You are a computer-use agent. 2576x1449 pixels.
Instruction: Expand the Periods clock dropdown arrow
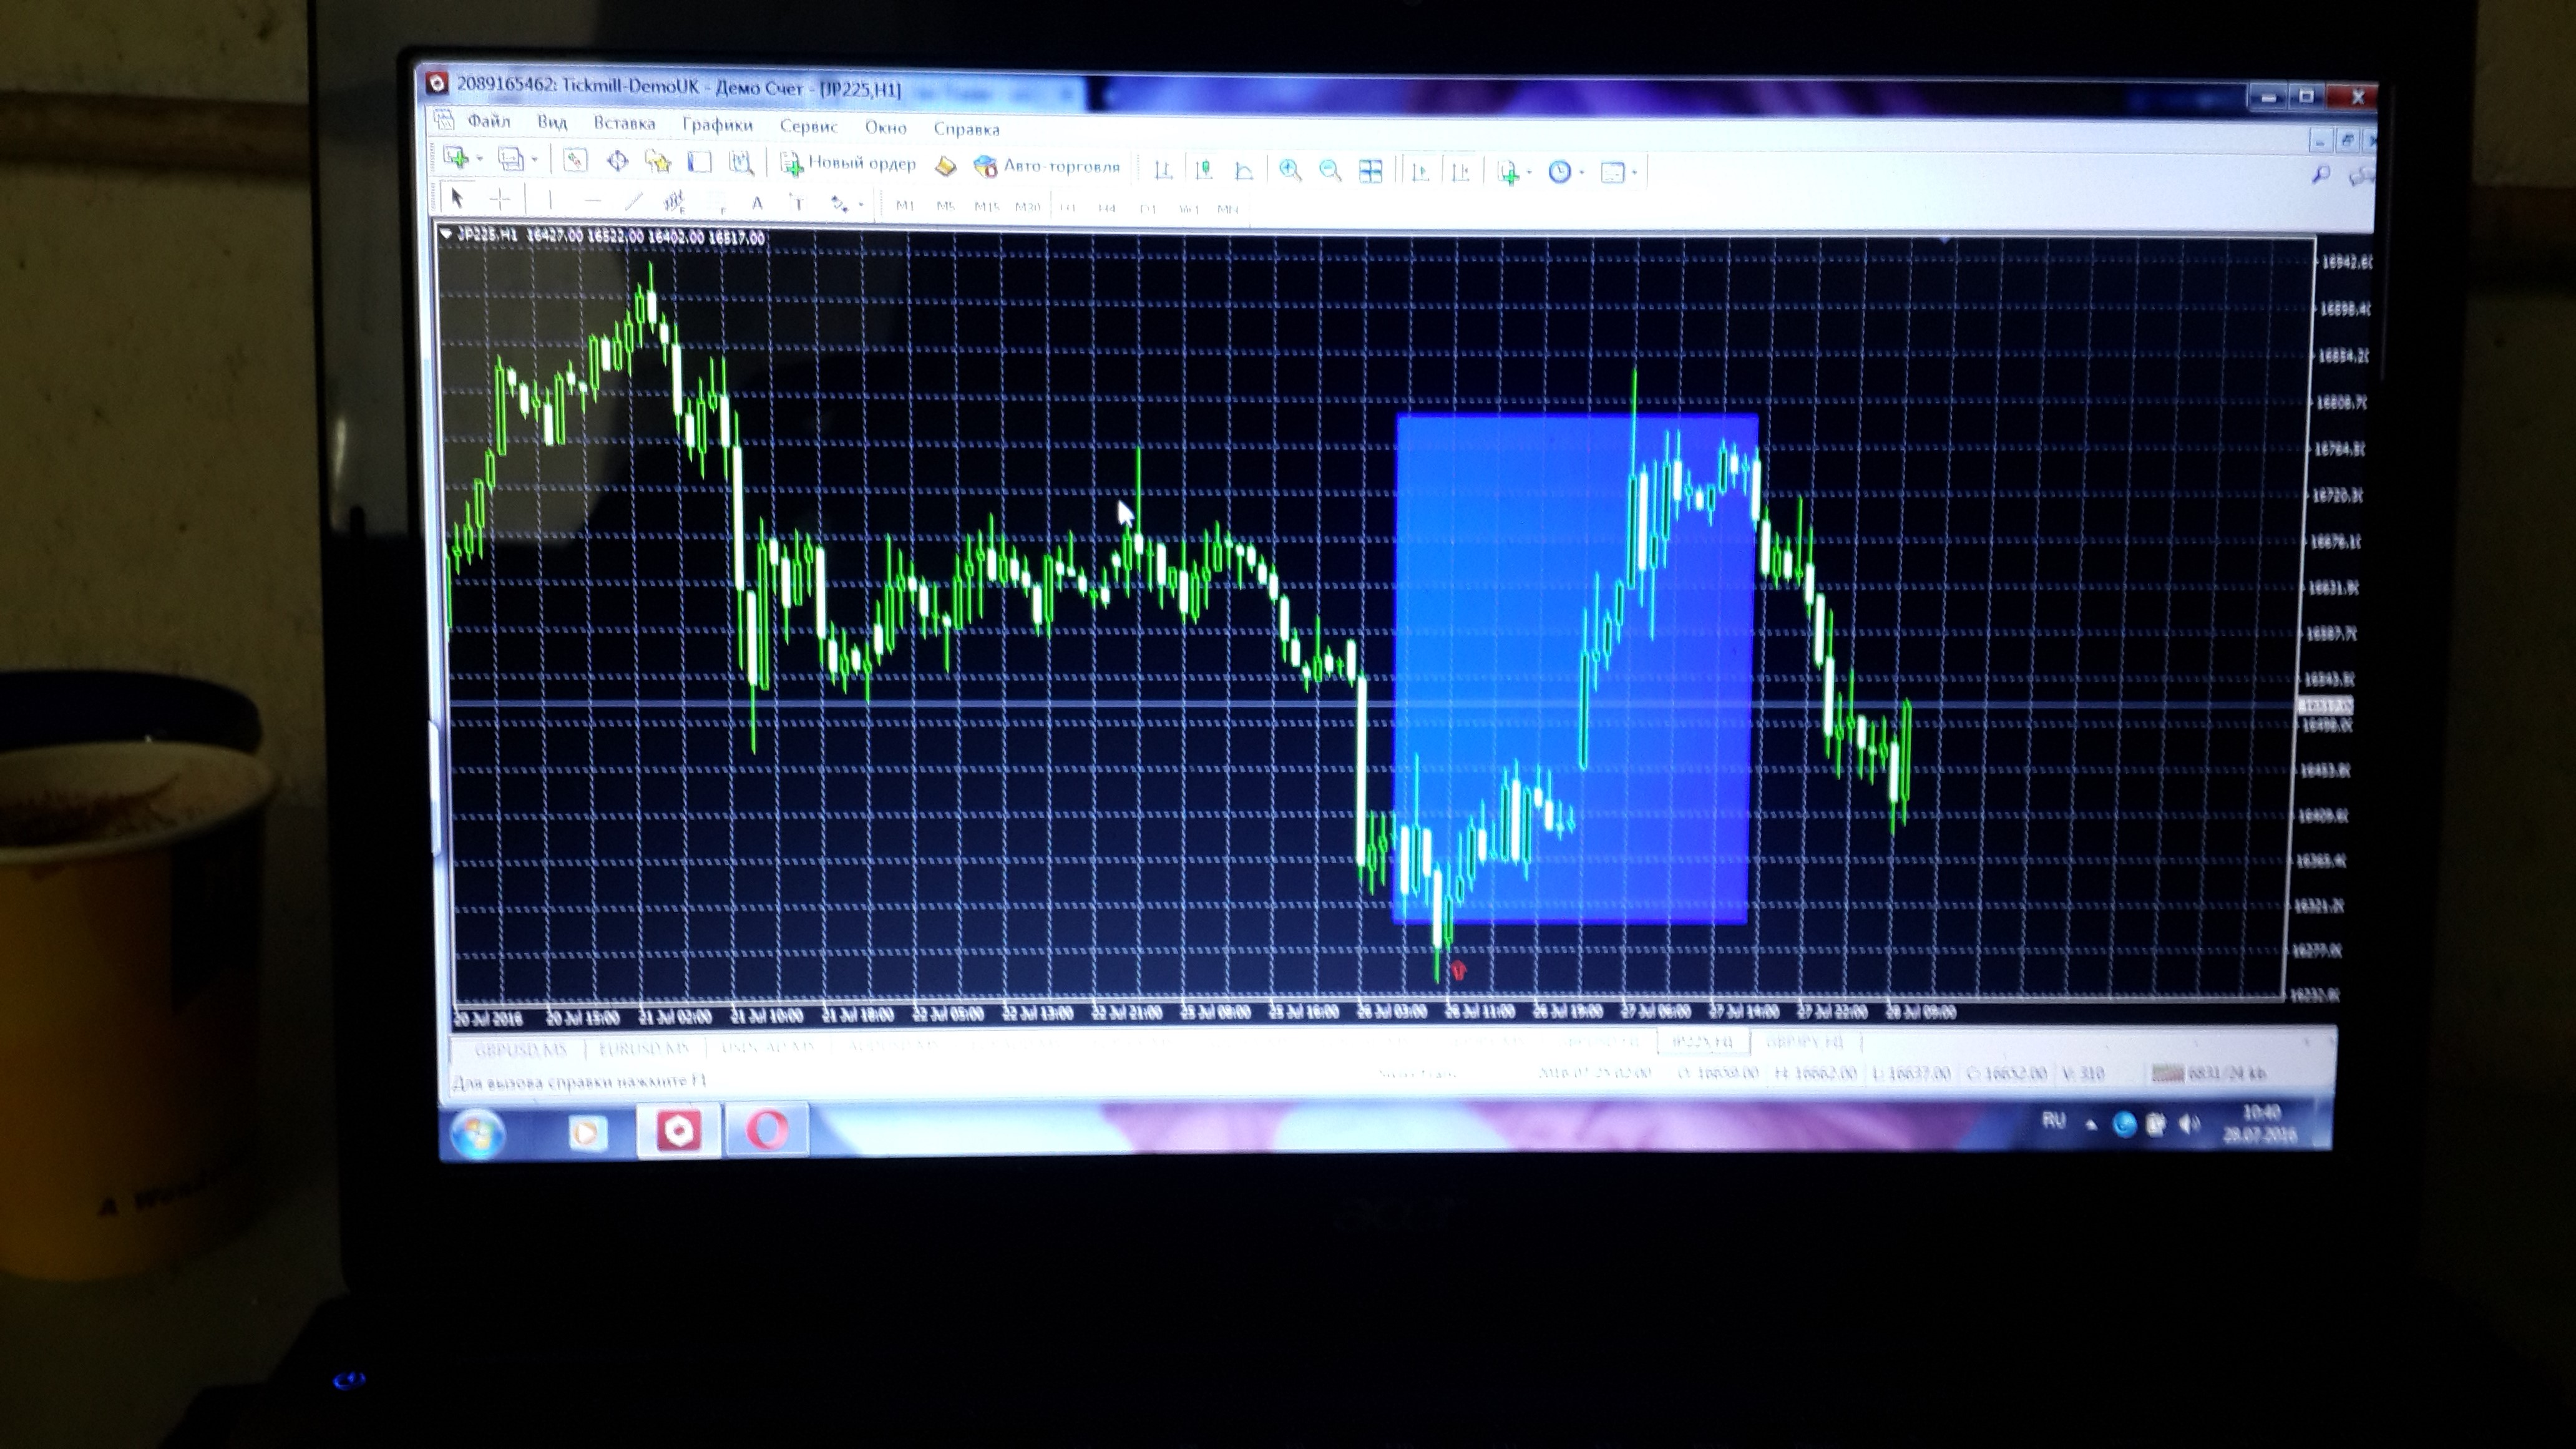tap(1582, 173)
